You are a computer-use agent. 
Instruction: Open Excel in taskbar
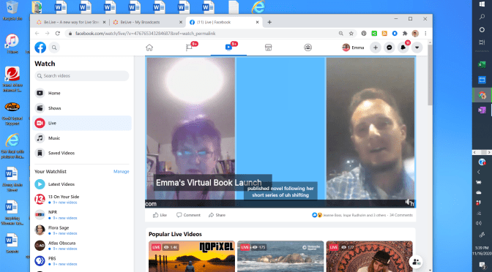point(482,64)
